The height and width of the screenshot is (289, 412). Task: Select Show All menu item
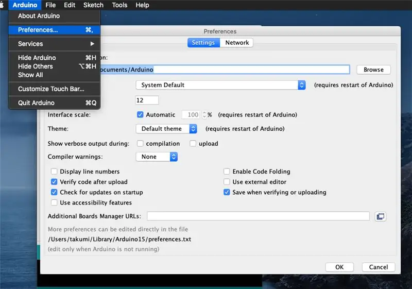coord(55,75)
